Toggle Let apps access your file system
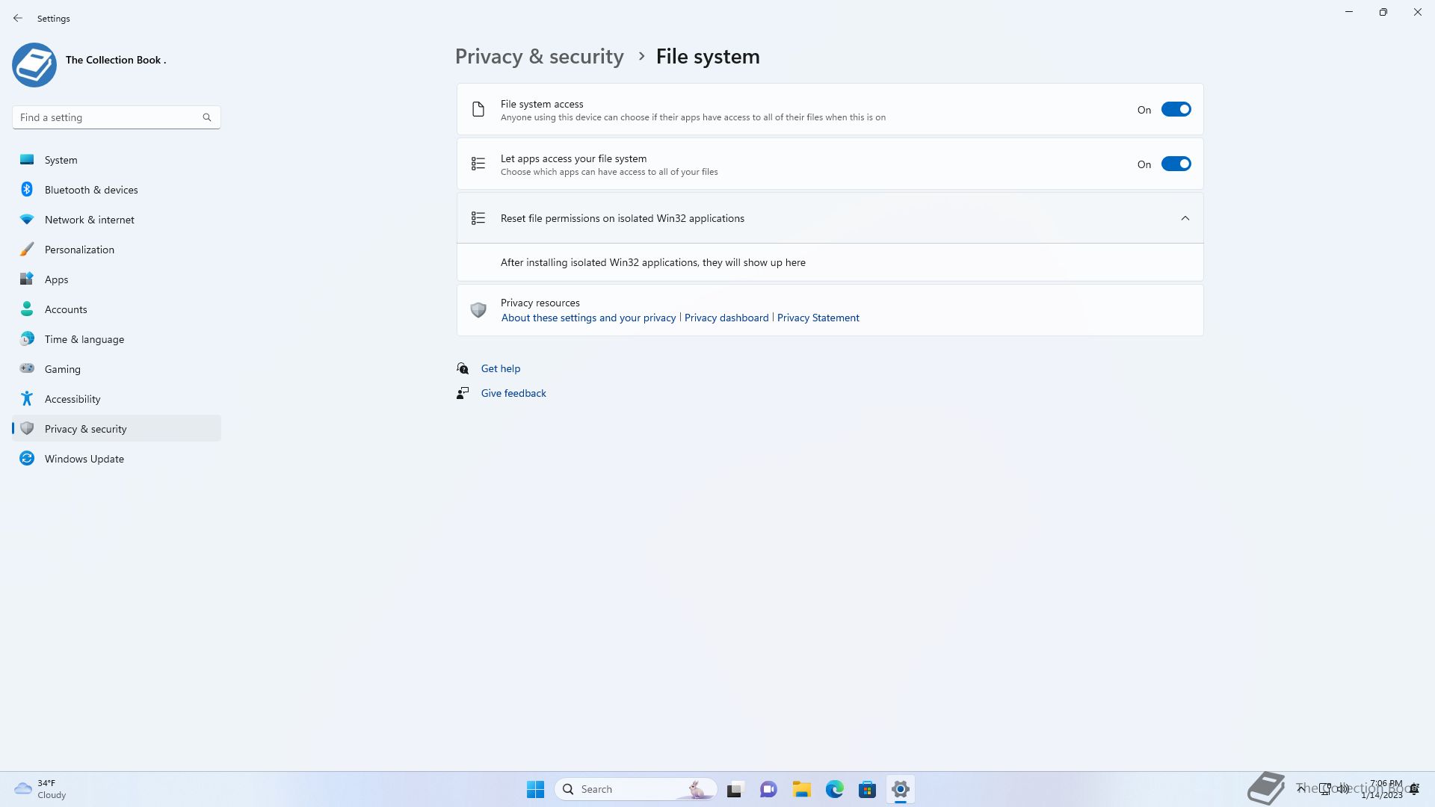Viewport: 1435px width, 807px height. tap(1176, 164)
